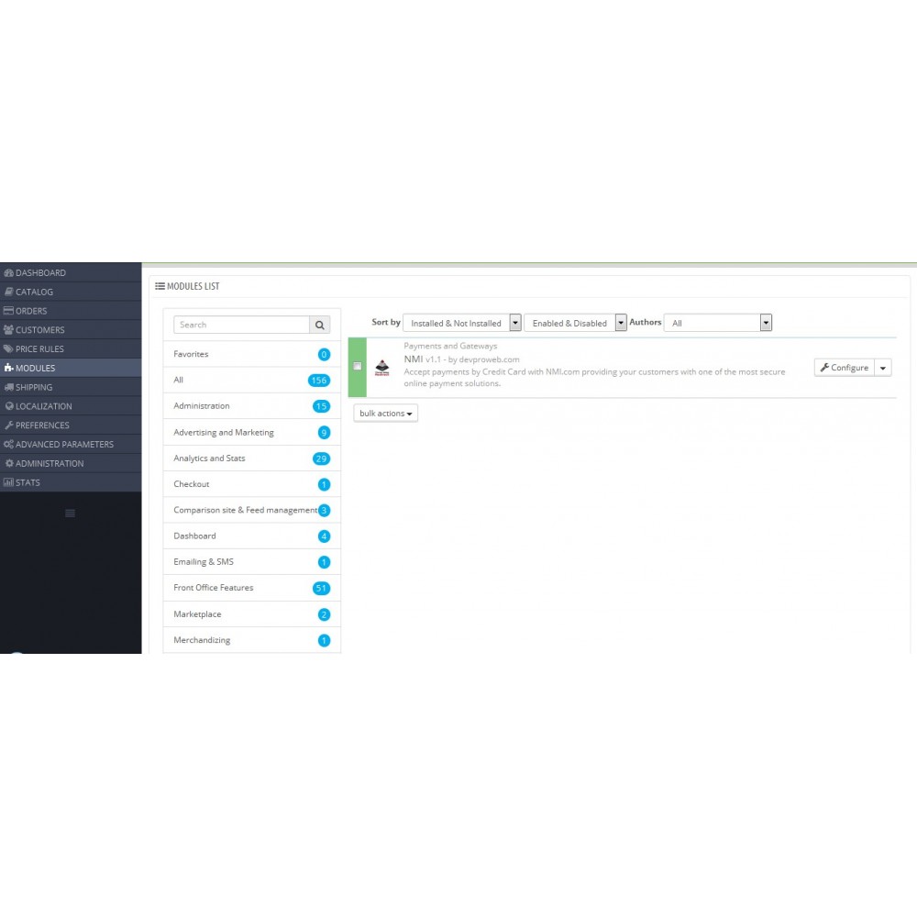Viewport: 917px width, 917px height.
Task: Select the All modules category
Action: click(x=252, y=381)
